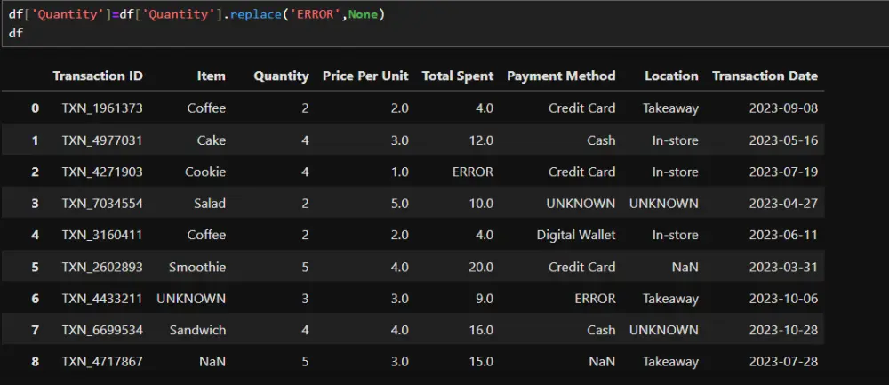Click row index 8
Screen dimensions: 889x385
[x=36, y=361]
